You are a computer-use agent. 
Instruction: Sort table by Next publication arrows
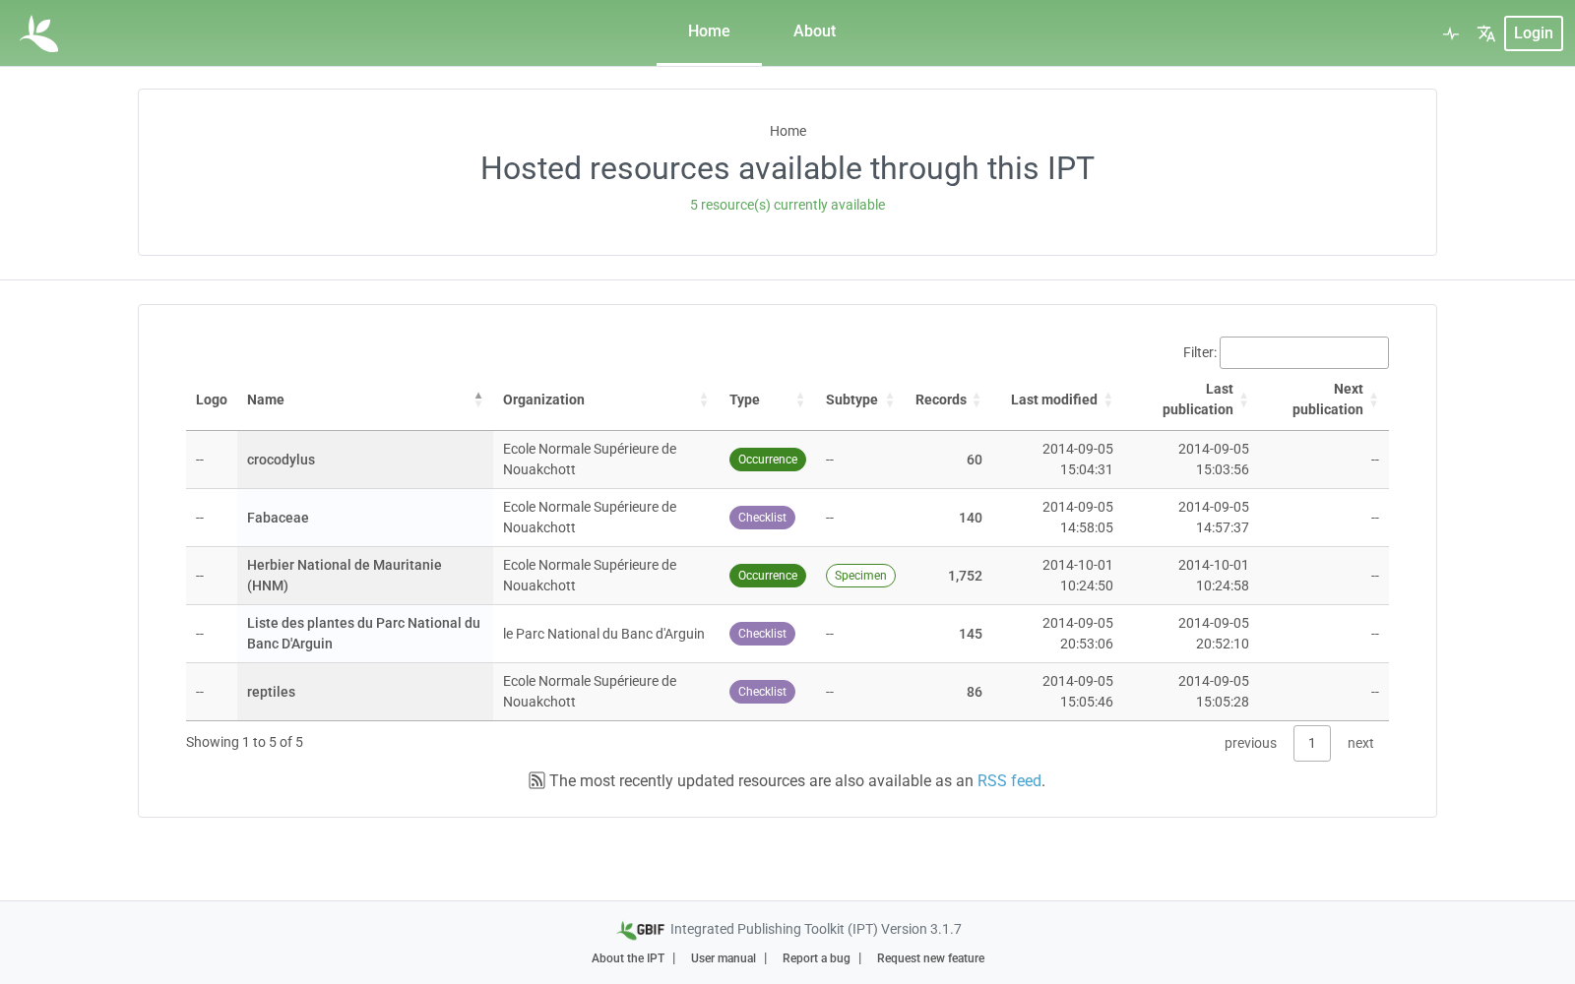(1374, 400)
